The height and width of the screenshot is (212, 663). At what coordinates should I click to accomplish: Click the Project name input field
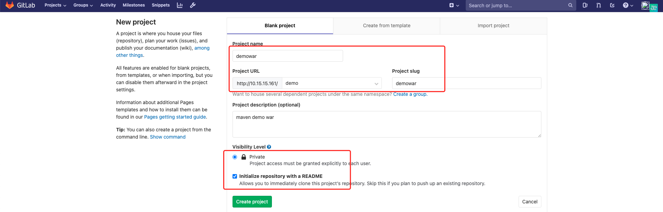[287, 56]
